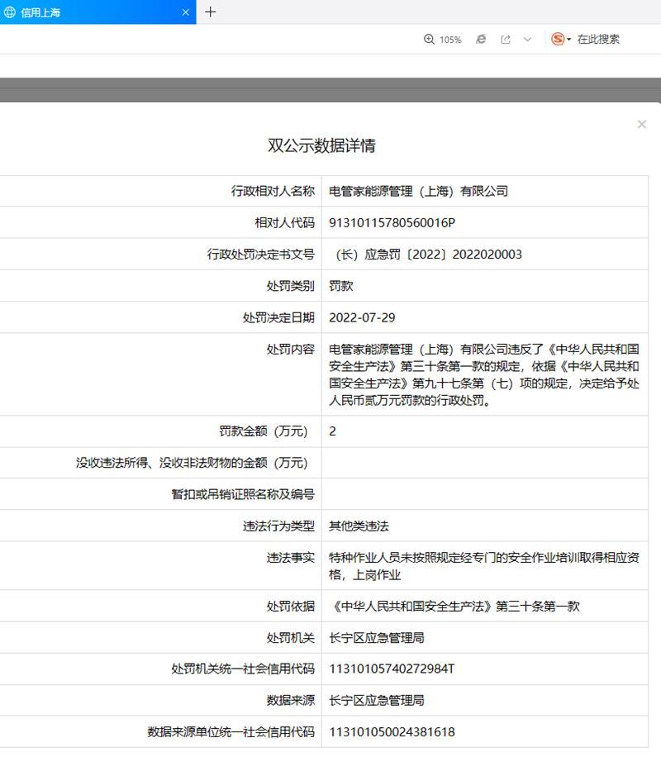Click the 违法行为类型 label
The height and width of the screenshot is (776, 661).
pos(279,526)
